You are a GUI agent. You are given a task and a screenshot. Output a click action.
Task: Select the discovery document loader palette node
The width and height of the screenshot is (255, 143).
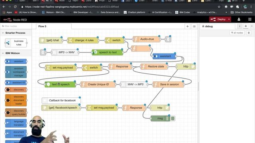pos(16,100)
